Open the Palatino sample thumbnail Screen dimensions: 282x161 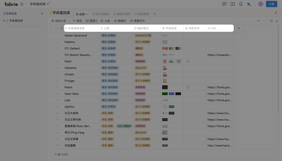coord(165,42)
